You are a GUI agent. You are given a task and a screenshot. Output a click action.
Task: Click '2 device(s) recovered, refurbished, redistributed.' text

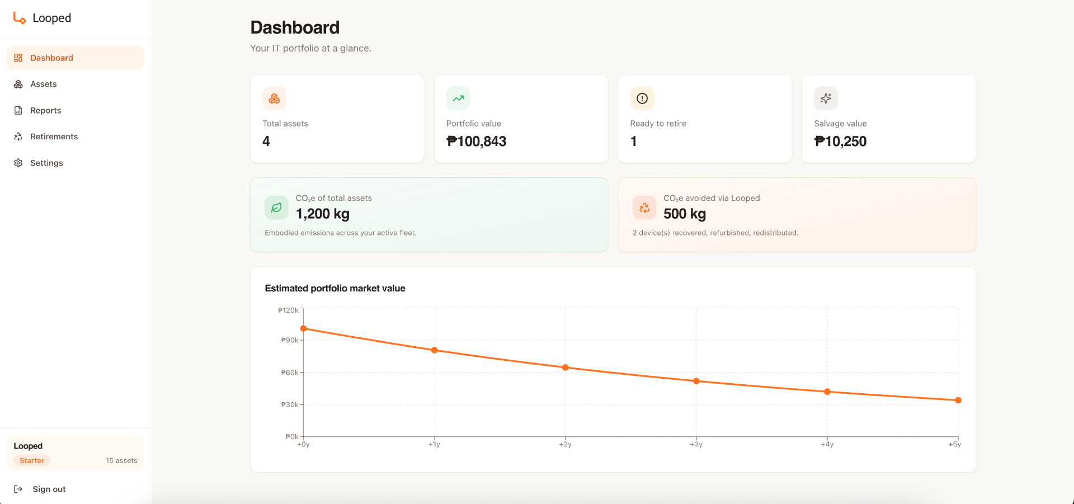pos(715,233)
